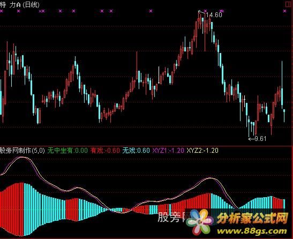Select the purple star marker below chart title
The width and height of the screenshot is (293, 239).
[19, 11]
